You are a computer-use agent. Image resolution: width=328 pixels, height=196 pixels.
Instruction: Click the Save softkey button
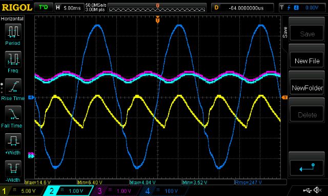click(x=307, y=34)
